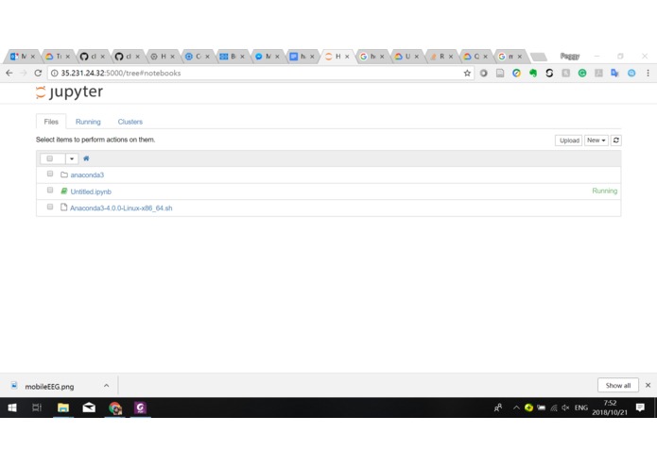Image resolution: width=657 pixels, height=466 pixels.
Task: Click the volume muted tray icon
Action: pyautogui.click(x=565, y=408)
